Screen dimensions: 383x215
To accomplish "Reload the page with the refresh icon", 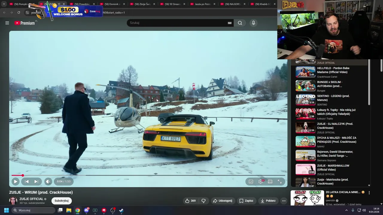I will click(x=19, y=13).
